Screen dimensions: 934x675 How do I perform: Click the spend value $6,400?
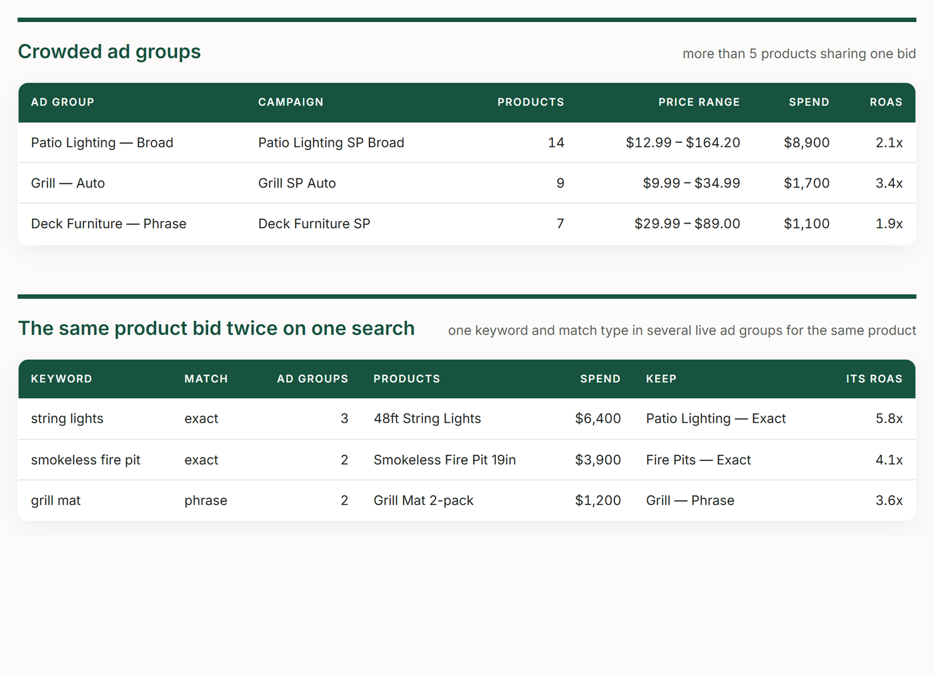(598, 419)
